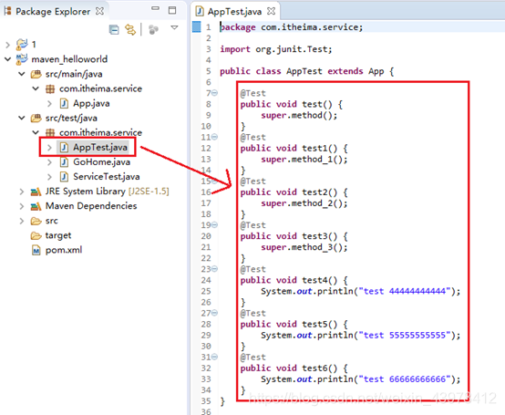
Task: Select project icon for 1
Action: coord(22,45)
